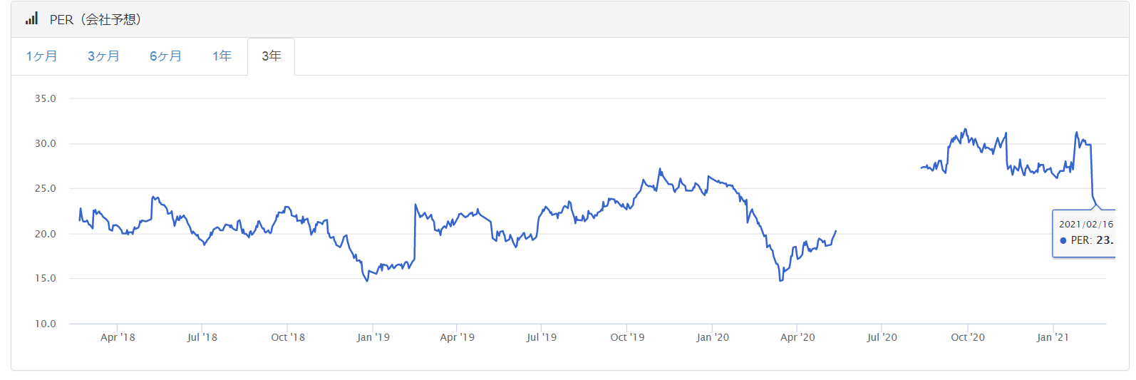Viewport: 1136px width, 380px height.
Task: Select the 3ヶ月 period tab
Action: click(103, 56)
